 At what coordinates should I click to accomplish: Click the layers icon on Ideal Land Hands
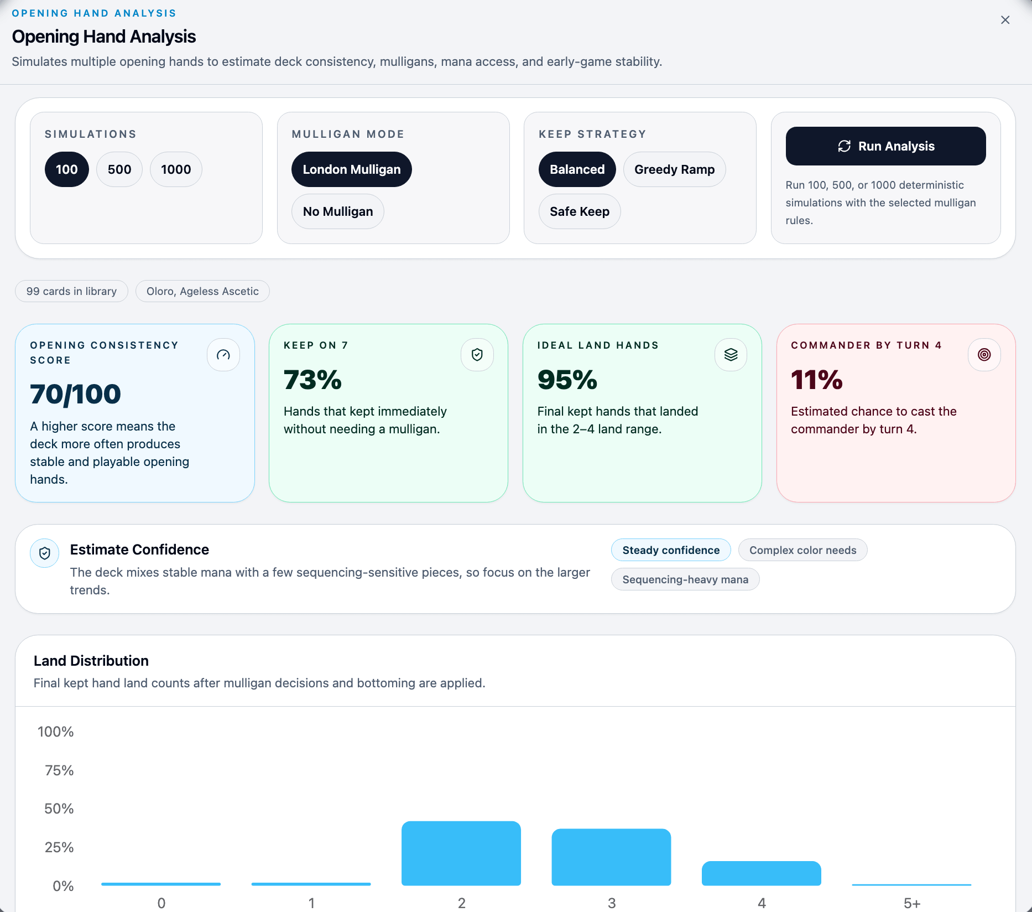731,355
